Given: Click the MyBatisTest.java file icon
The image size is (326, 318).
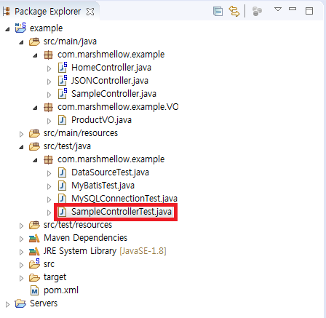Looking at the screenshot, I should tap(63, 186).
